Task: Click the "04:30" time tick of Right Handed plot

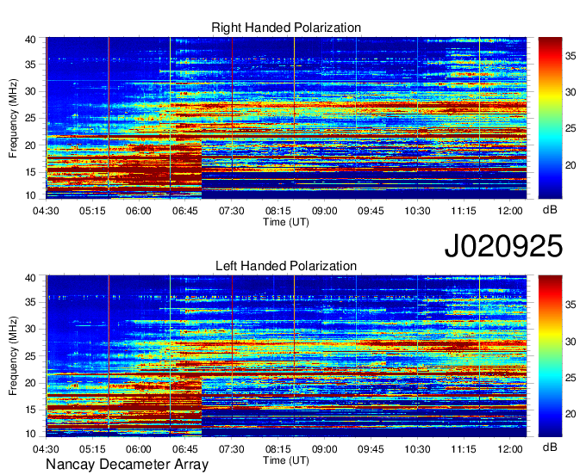Action: 46,211
